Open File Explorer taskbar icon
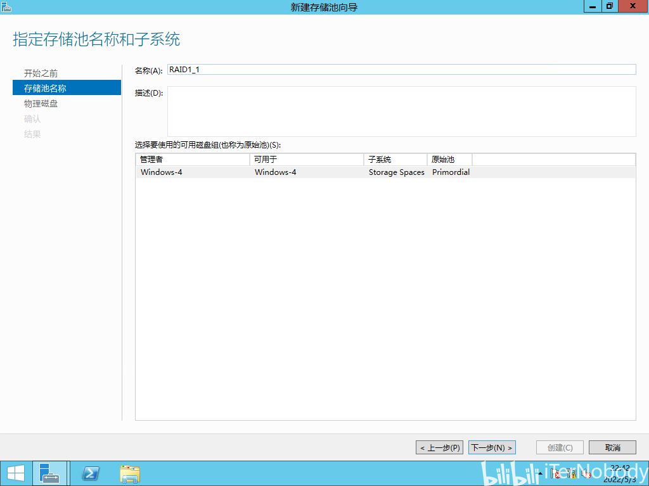Screen dimensions: 649x486 tap(130, 473)
